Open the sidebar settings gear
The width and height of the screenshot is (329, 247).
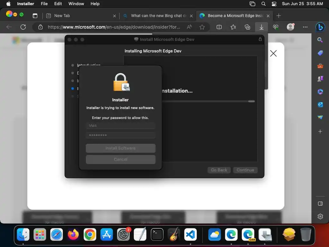320,216
